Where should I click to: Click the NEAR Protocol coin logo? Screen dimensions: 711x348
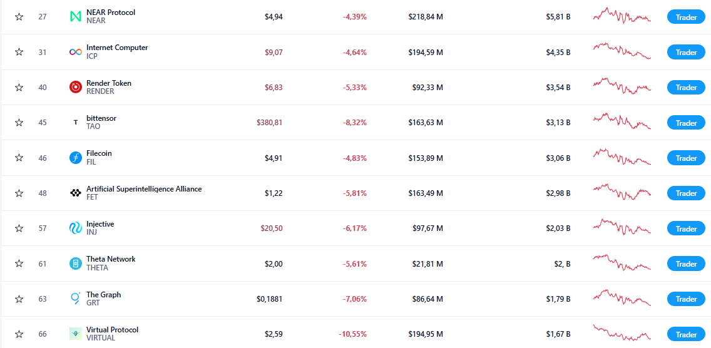[76, 17]
